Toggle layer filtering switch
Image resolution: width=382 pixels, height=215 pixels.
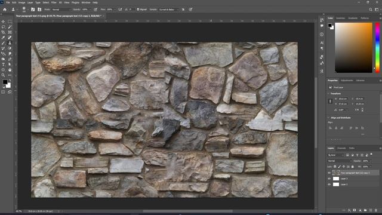click(371, 154)
